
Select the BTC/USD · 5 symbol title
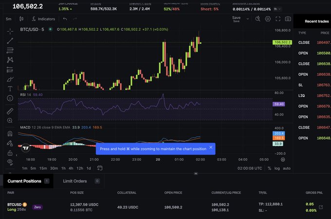click(x=32, y=29)
